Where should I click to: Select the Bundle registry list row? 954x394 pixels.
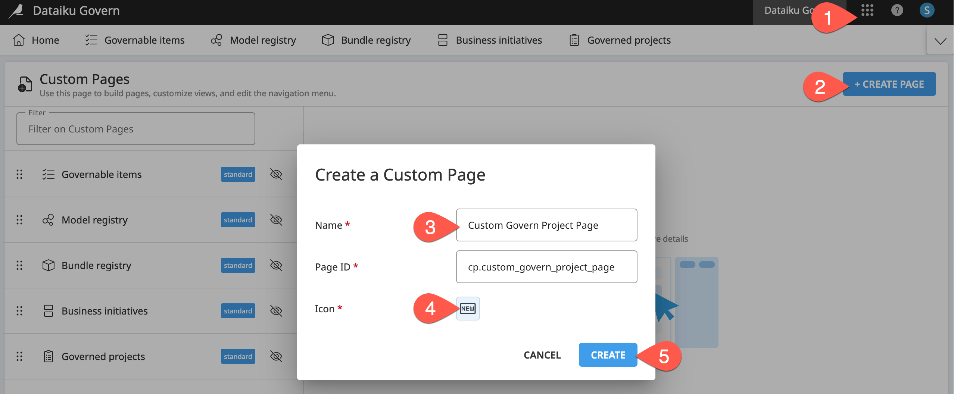[151, 265]
